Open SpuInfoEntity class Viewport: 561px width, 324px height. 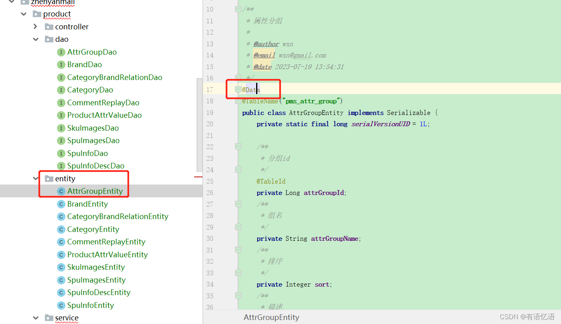(91, 306)
